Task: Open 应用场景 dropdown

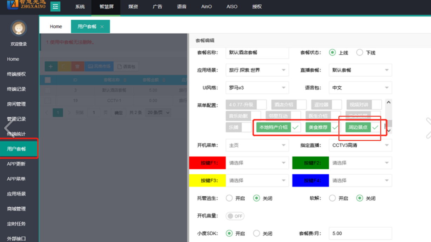Action: (257, 70)
